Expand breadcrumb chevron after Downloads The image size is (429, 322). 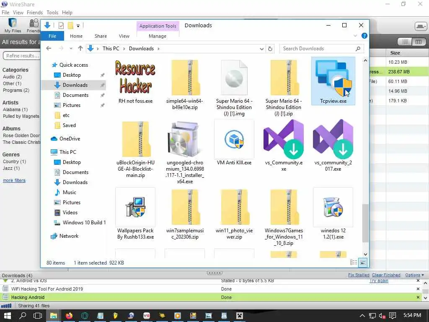[158, 49]
